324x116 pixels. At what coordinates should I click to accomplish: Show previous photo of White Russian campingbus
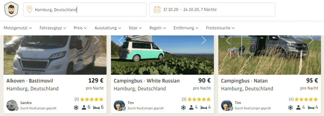121,40
